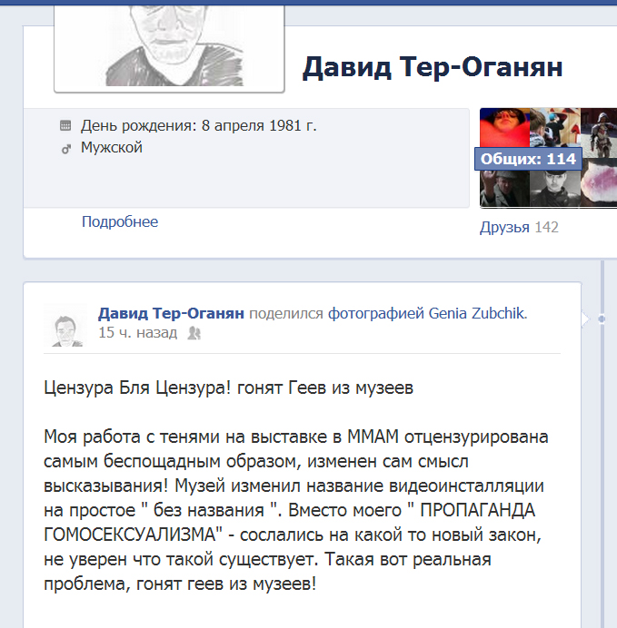Open black-and-white friend thumbnail with cap
The height and width of the screenshot is (628, 617).
point(555,188)
